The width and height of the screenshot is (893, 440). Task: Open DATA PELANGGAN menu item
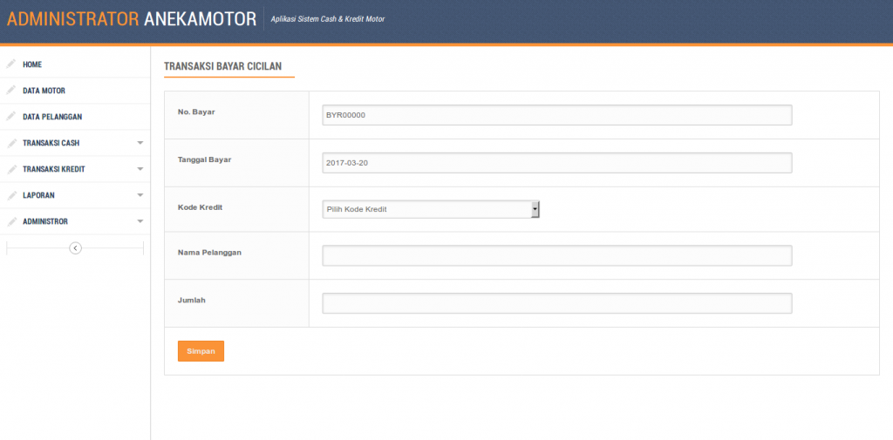(52, 117)
